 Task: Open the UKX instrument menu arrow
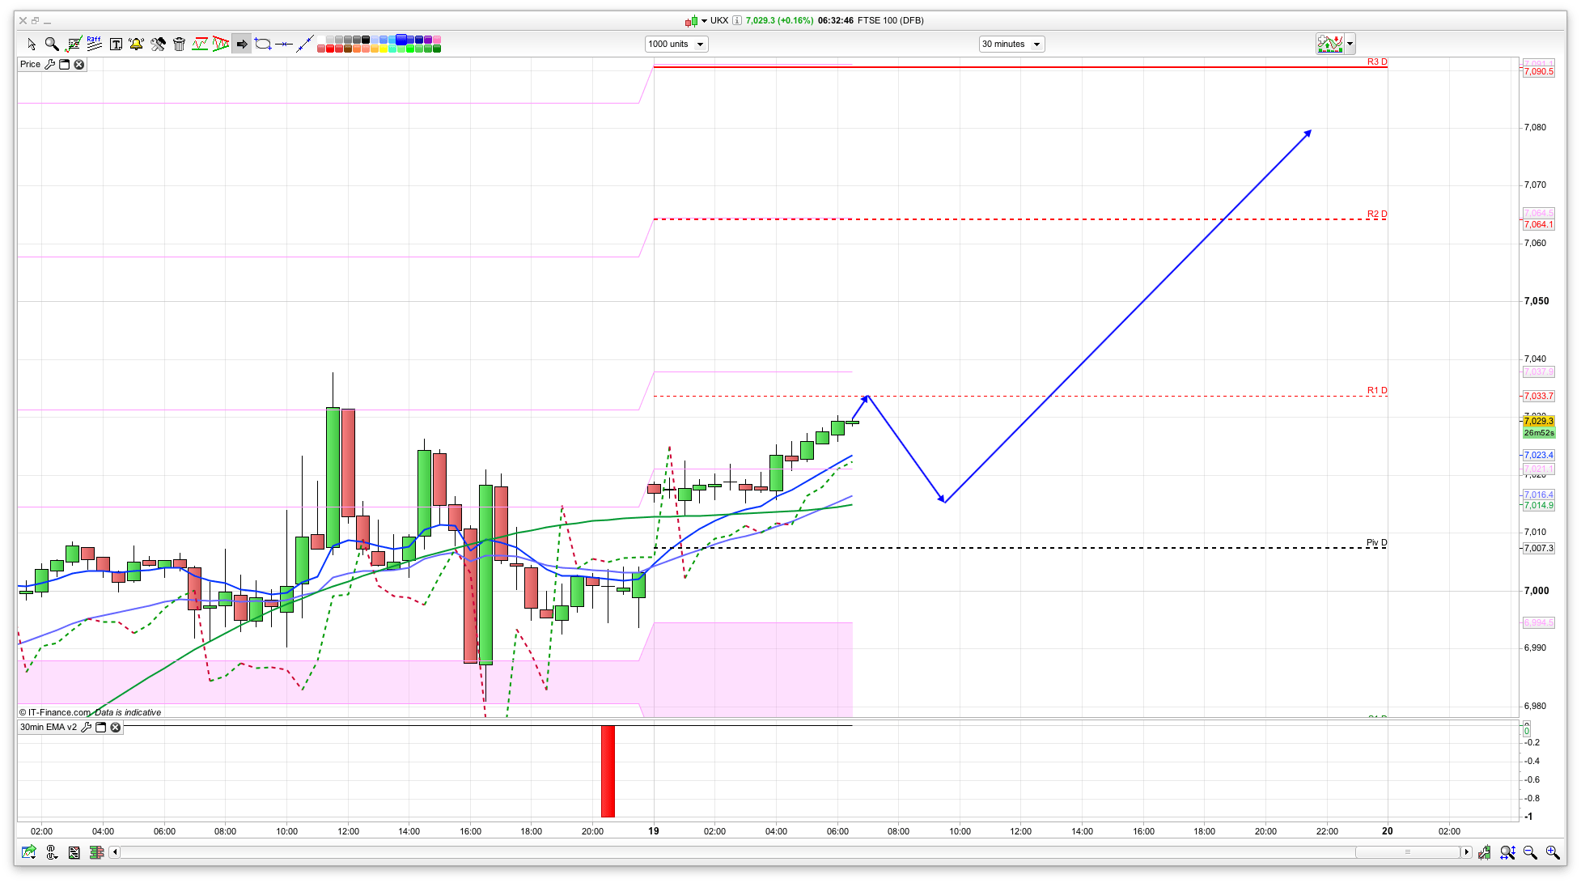tap(704, 20)
